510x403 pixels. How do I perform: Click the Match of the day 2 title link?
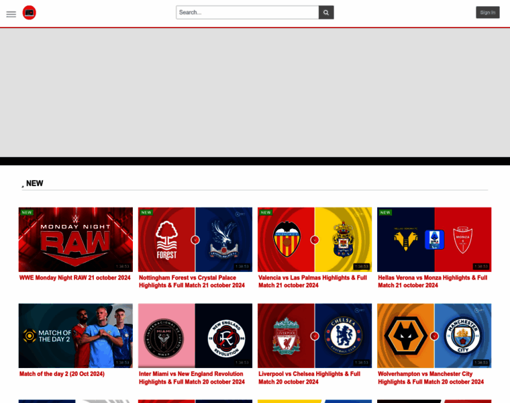(62, 373)
